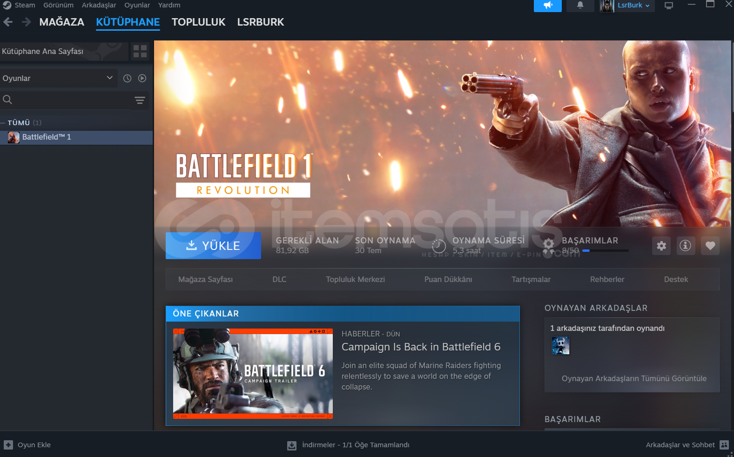Click the achievements gear badge icon
The width and height of the screenshot is (734, 457).
[x=549, y=246]
